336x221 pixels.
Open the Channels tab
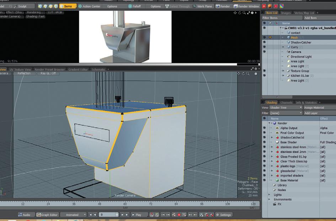coord(286,102)
